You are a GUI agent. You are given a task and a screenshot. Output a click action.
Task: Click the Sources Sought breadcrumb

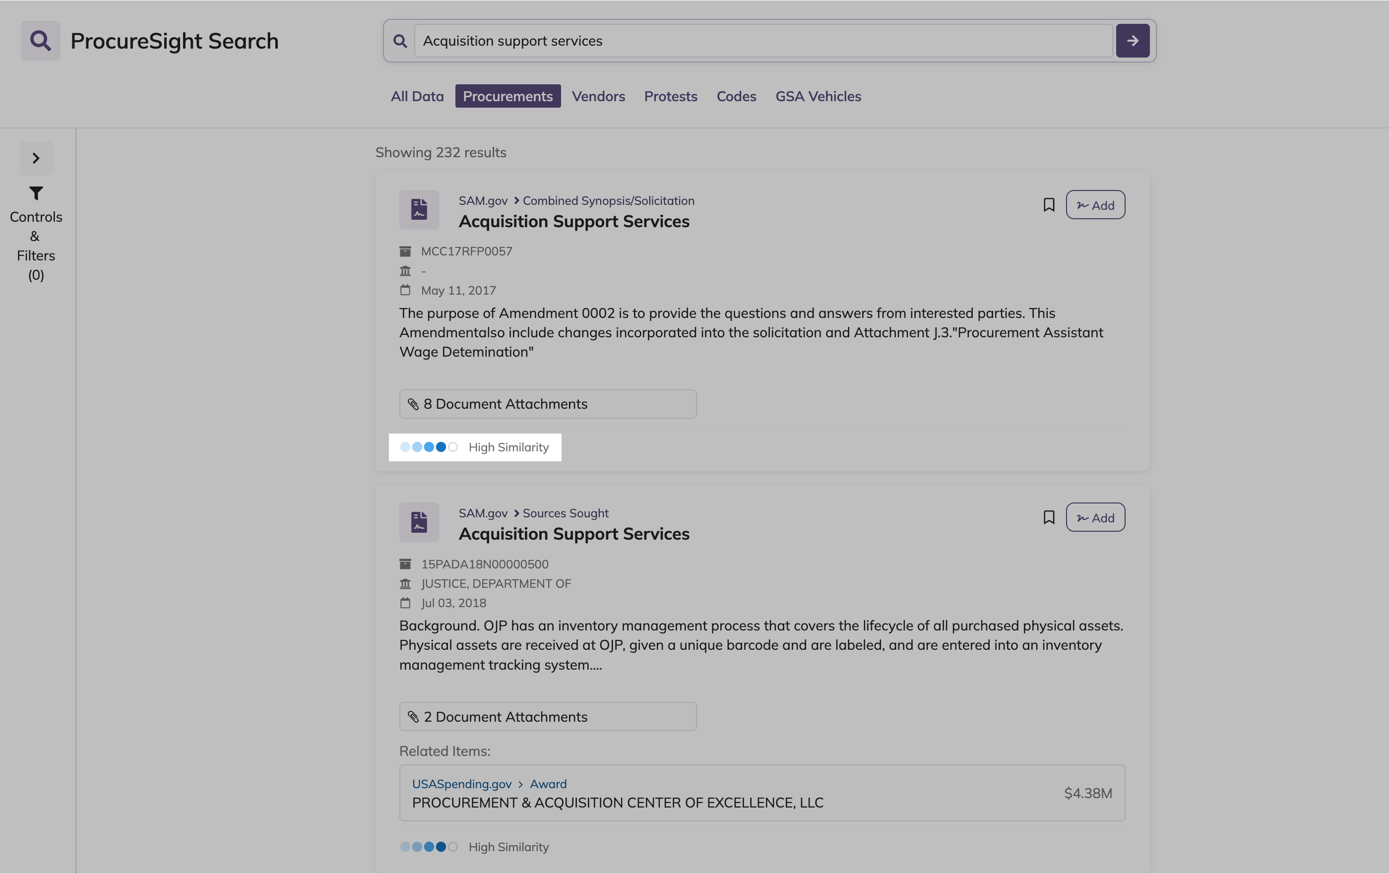pyautogui.click(x=566, y=513)
